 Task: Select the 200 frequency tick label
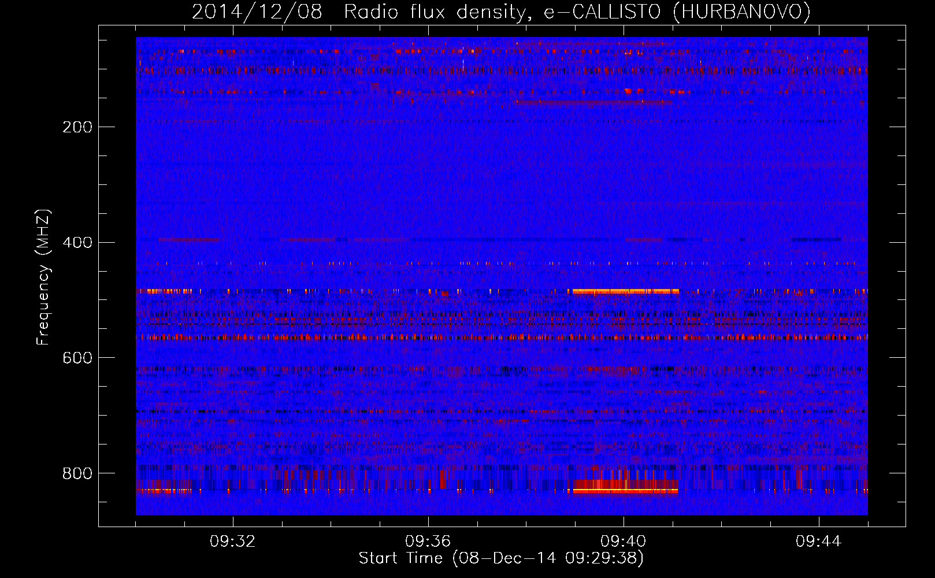[x=77, y=127]
